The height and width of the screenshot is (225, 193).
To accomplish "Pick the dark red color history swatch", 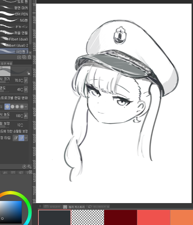I will pos(121,217).
